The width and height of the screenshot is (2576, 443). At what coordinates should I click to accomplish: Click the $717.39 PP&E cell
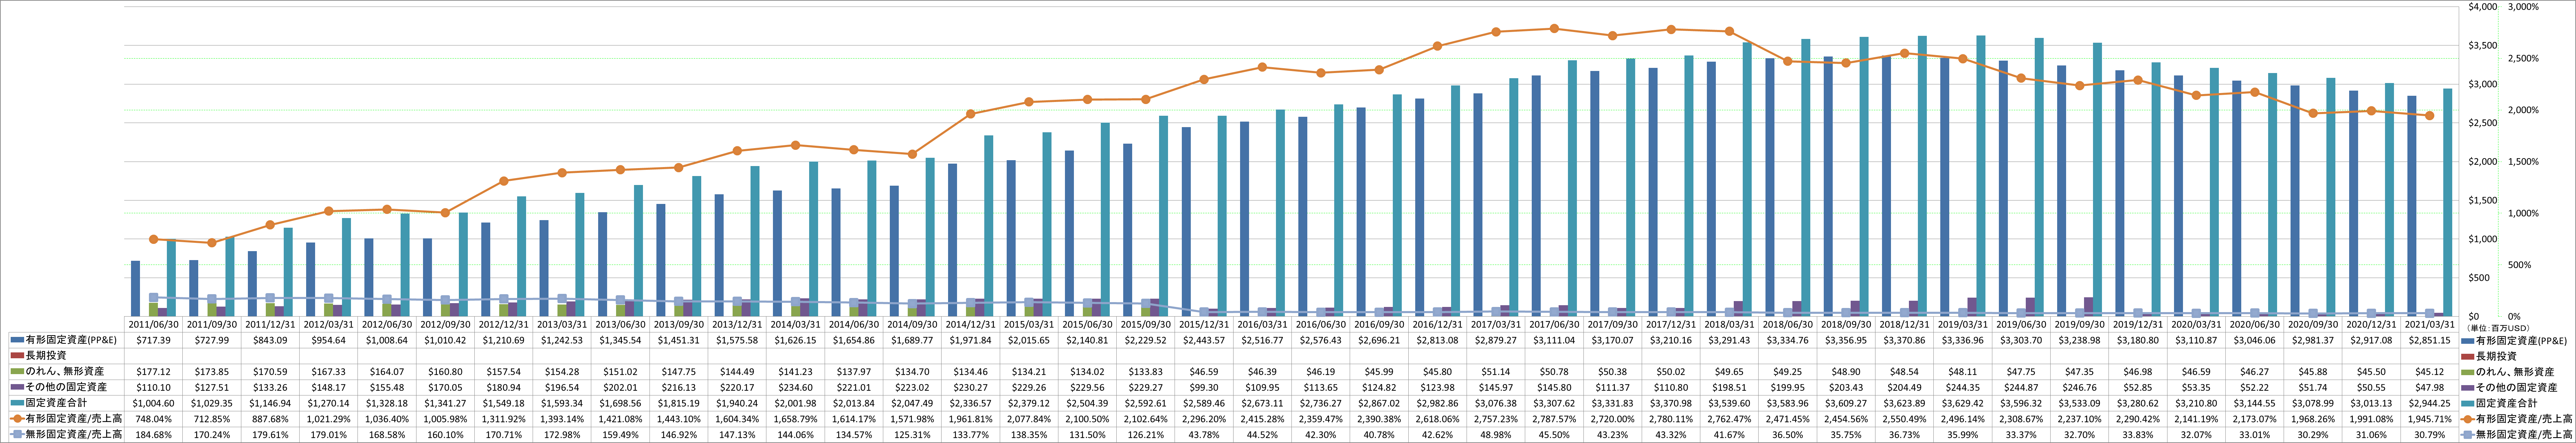(154, 340)
